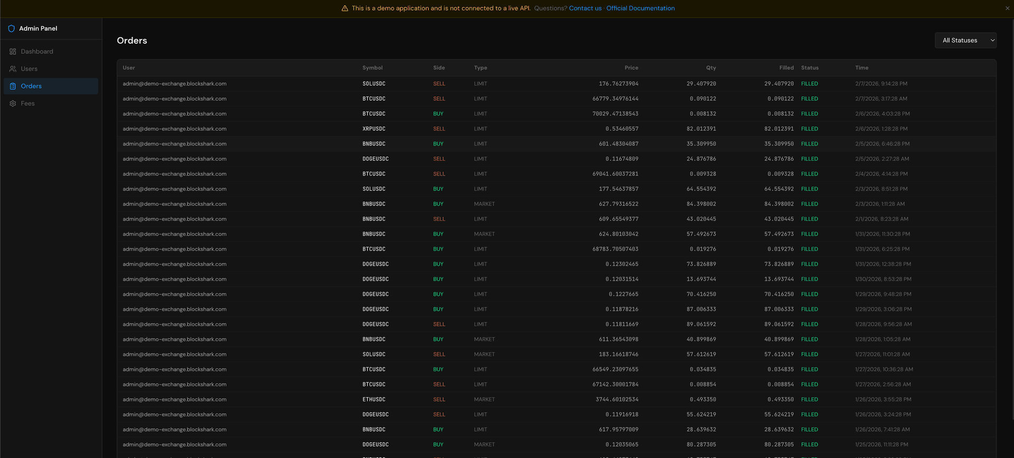1014x458 pixels.
Task: Dismiss the demo banner with X
Action: tap(1007, 8)
